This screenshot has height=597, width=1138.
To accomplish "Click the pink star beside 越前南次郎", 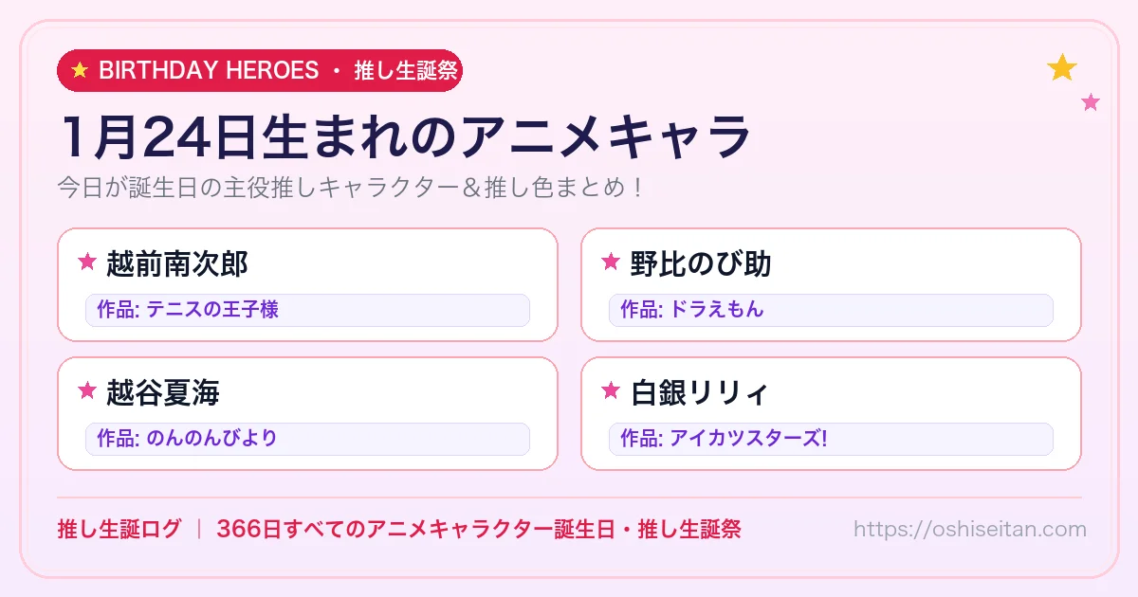I will pos(87,262).
